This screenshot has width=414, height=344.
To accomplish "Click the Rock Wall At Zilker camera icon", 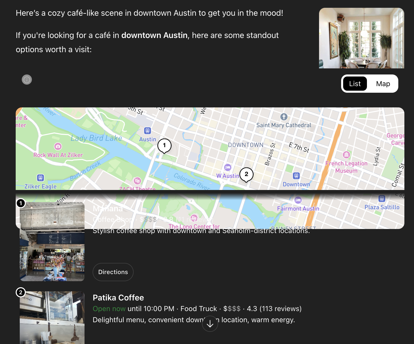I will [58, 146].
